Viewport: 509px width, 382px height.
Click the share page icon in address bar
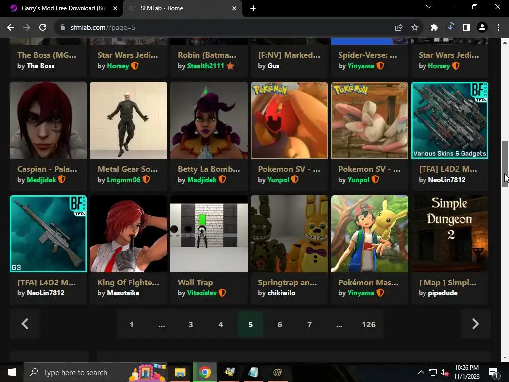click(399, 28)
